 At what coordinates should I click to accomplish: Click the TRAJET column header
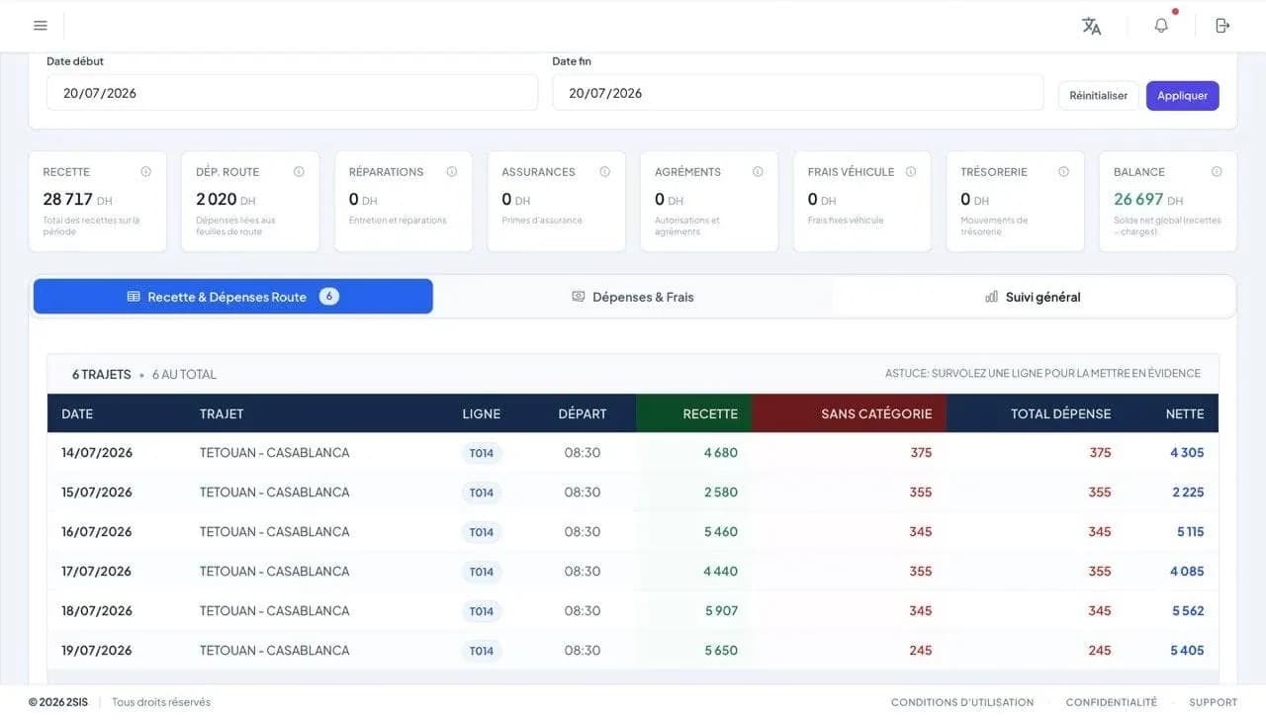(222, 414)
